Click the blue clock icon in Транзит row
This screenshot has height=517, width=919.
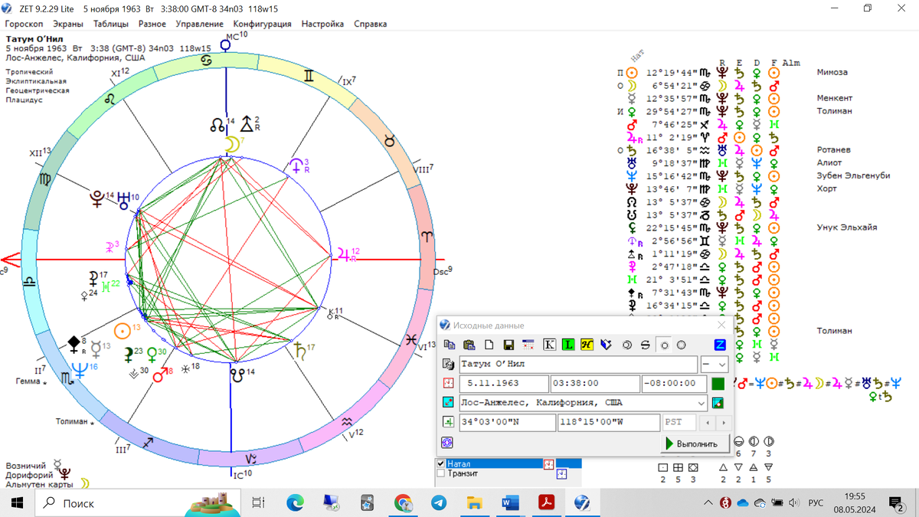[x=562, y=474]
